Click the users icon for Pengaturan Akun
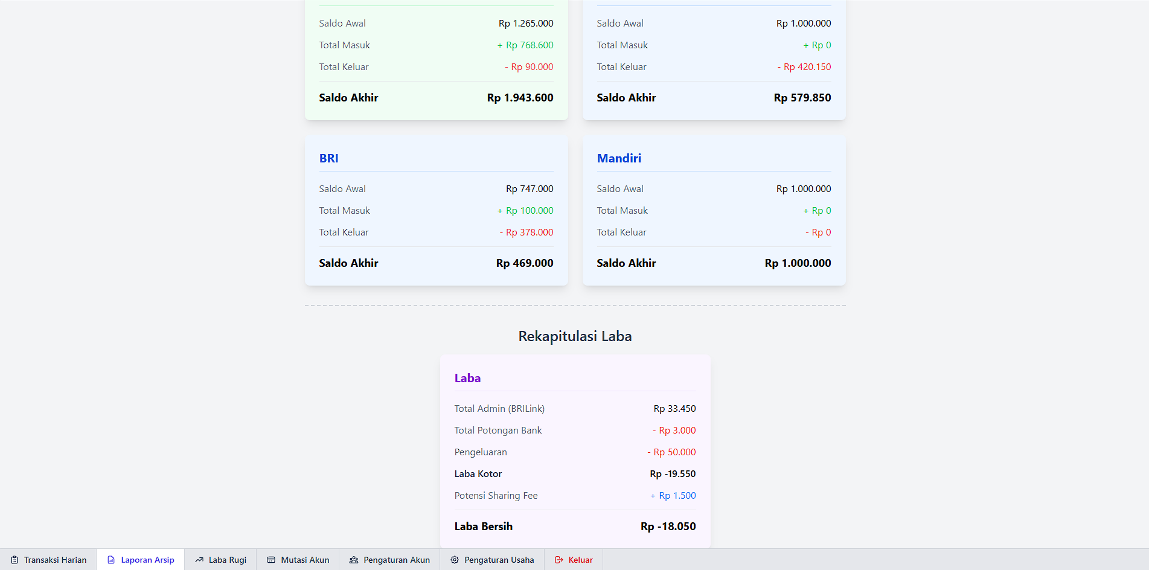 click(354, 560)
